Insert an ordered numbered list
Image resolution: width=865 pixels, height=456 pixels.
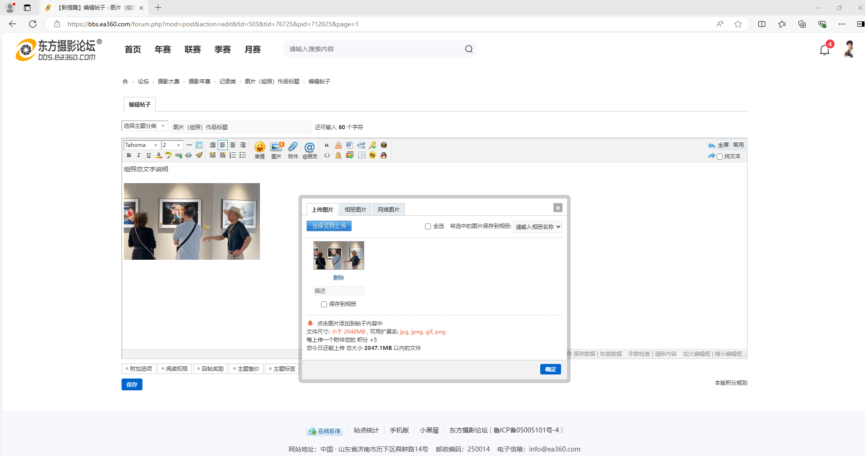click(x=233, y=155)
